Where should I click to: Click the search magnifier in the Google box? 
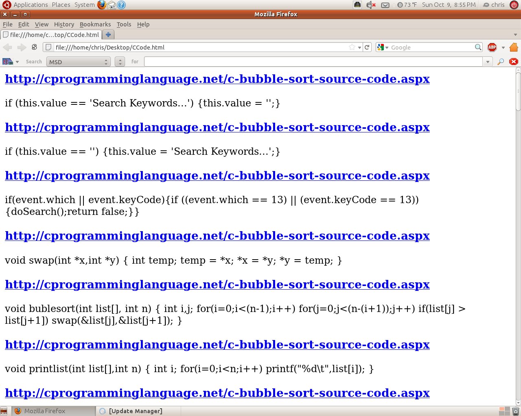[x=478, y=48]
